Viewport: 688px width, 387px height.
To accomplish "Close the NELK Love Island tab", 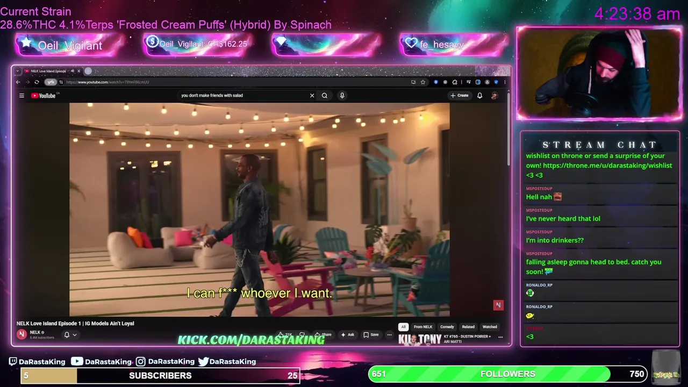I will tap(79, 71).
